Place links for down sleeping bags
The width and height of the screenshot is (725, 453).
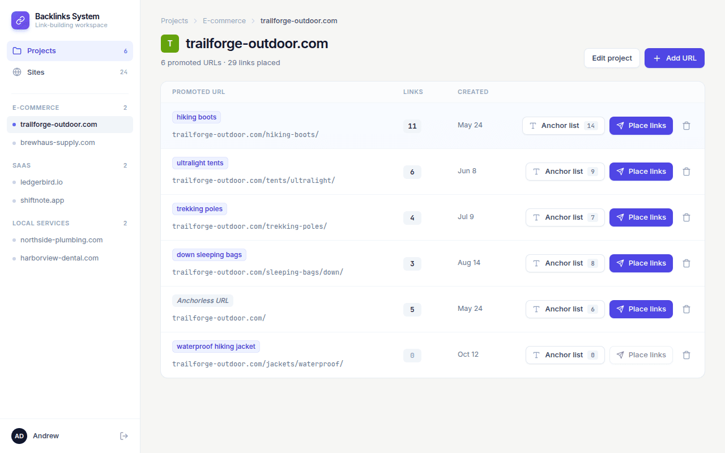point(641,263)
